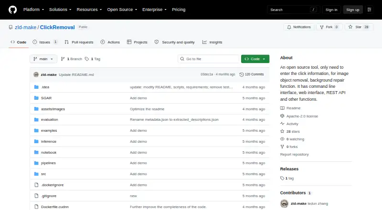Open the Insights tab
The width and height of the screenshot is (382, 210).
[x=212, y=42]
